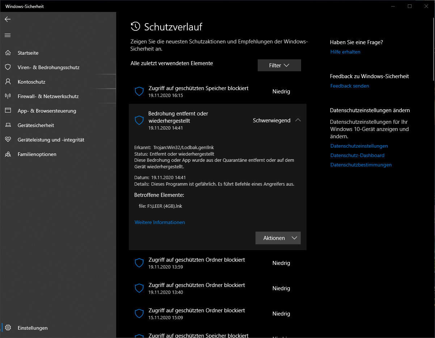Click the back arrow icon
The image size is (435, 338).
click(8, 19)
